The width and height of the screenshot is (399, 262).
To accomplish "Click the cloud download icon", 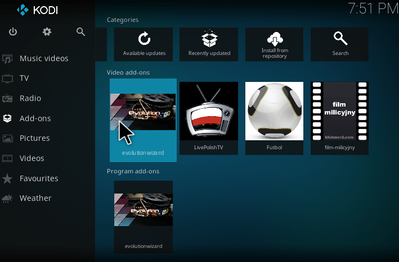I will coord(275,39).
